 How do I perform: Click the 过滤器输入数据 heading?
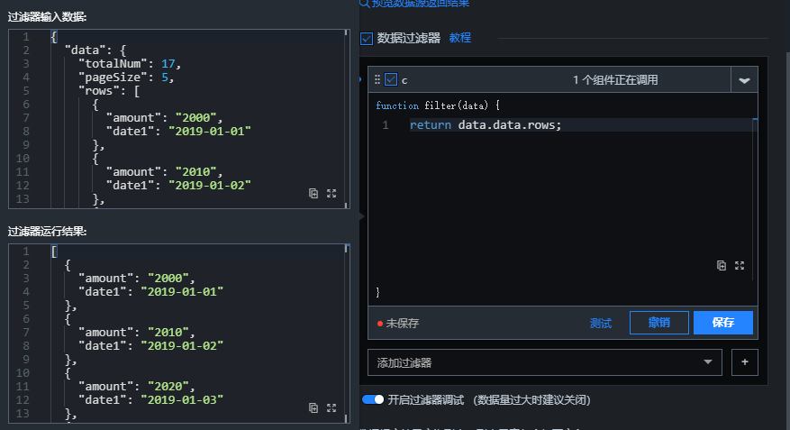tap(48, 17)
